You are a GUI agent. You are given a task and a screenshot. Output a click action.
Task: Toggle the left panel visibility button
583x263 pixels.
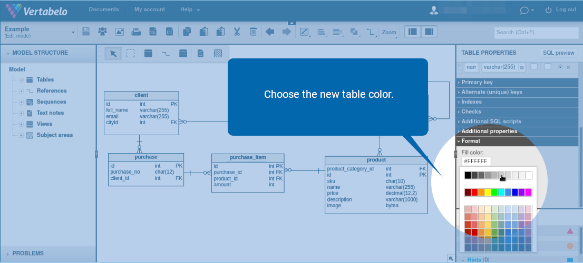click(412, 32)
